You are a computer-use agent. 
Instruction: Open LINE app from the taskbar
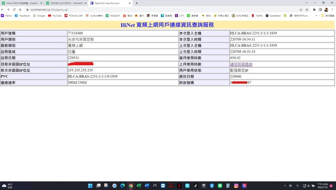click(220, 186)
